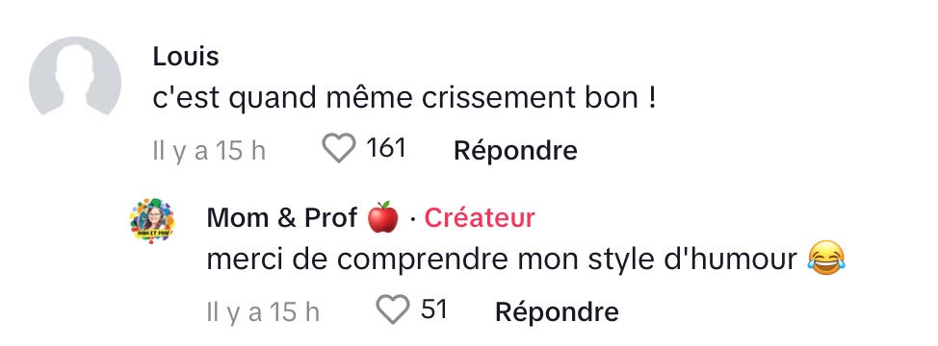Click 'Il y a 15 h' under Louis's comment
This screenshot has height=346, width=938.
click(209, 150)
